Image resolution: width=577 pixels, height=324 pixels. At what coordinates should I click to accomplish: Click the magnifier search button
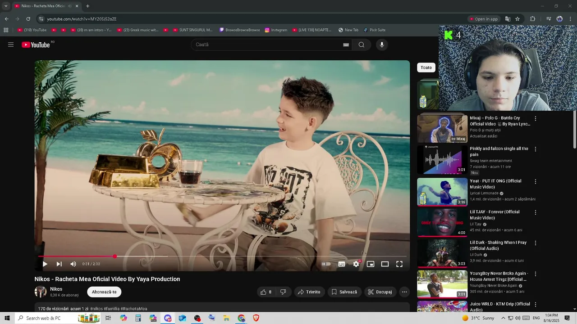pos(362,45)
